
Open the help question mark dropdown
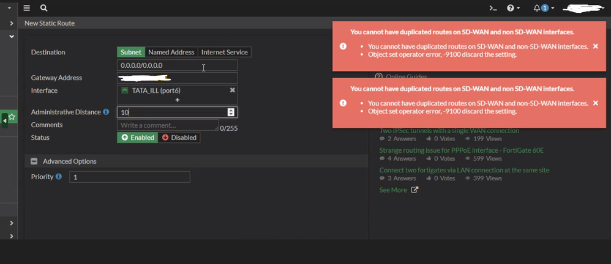click(512, 9)
